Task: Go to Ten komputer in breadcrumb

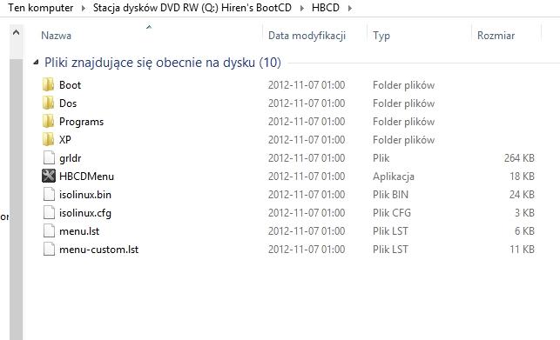Action: pyautogui.click(x=40, y=8)
